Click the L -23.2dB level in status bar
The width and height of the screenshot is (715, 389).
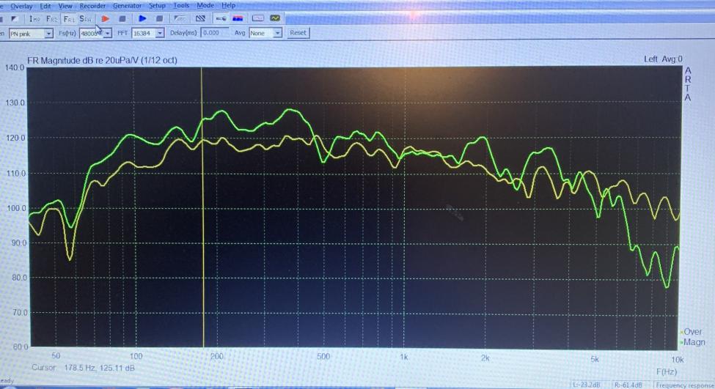[x=587, y=385]
